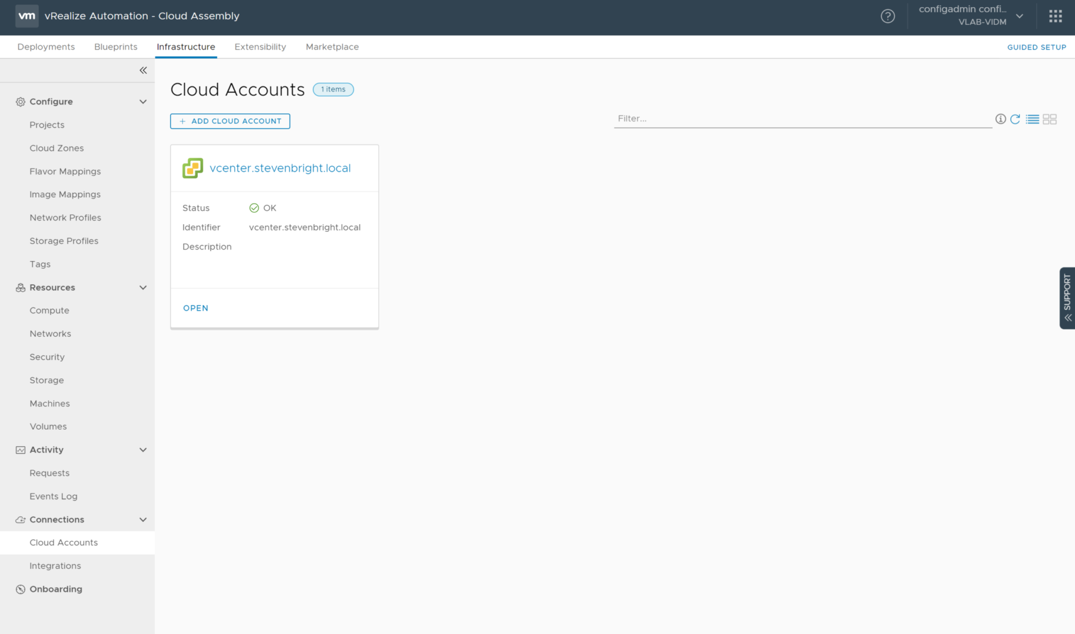Click the Filter input field
The height and width of the screenshot is (634, 1075).
coord(802,119)
